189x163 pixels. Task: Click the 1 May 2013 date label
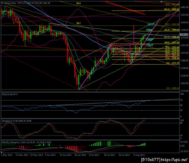click(7, 155)
